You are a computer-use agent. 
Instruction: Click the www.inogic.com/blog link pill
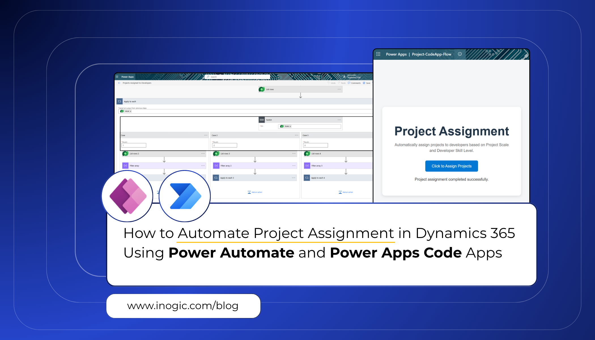click(x=183, y=306)
